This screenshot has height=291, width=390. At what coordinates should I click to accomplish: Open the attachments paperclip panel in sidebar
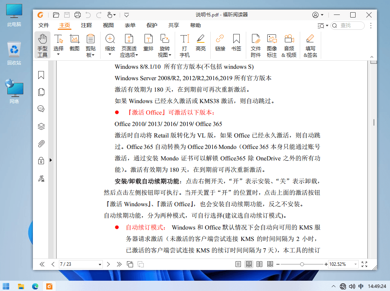41,144
